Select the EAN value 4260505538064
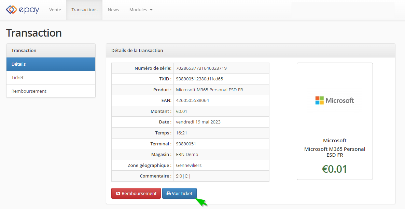The height and width of the screenshot is (209, 405). tap(193, 100)
